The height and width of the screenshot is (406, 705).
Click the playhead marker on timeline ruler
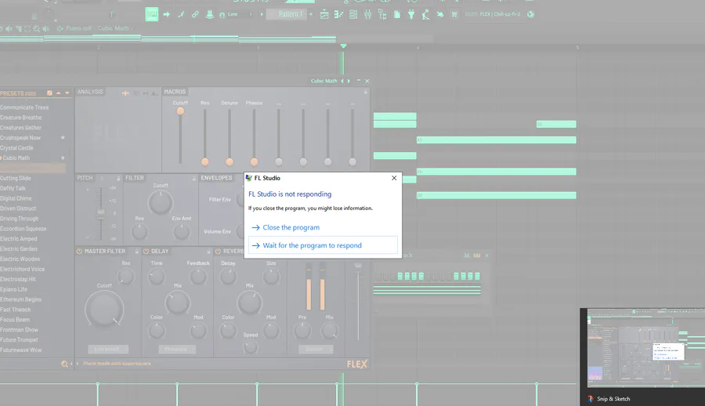344,46
